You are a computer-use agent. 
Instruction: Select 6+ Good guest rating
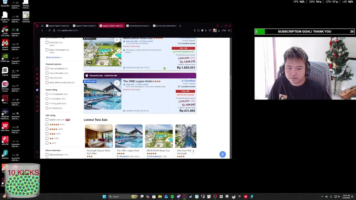click(x=47, y=108)
